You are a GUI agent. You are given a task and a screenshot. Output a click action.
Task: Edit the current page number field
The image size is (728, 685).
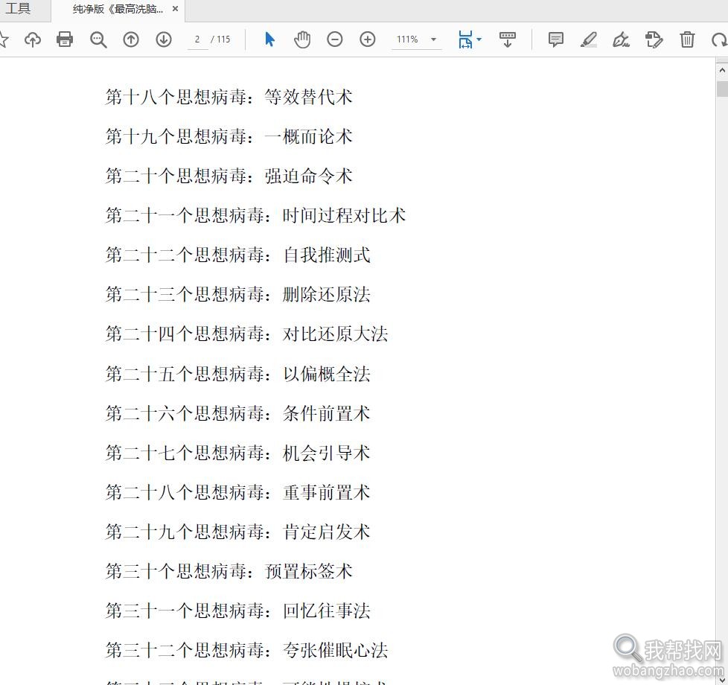pos(197,39)
